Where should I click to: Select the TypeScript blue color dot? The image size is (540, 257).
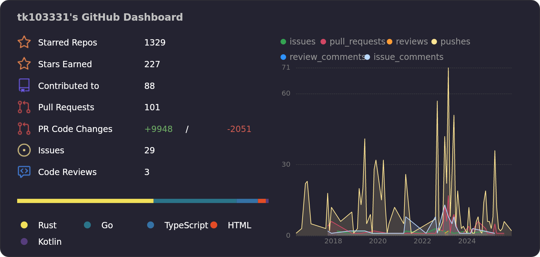(x=151, y=225)
